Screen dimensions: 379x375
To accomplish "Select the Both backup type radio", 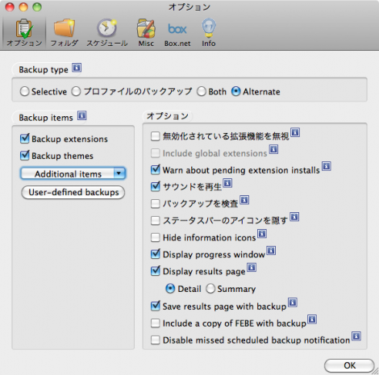I will (202, 92).
